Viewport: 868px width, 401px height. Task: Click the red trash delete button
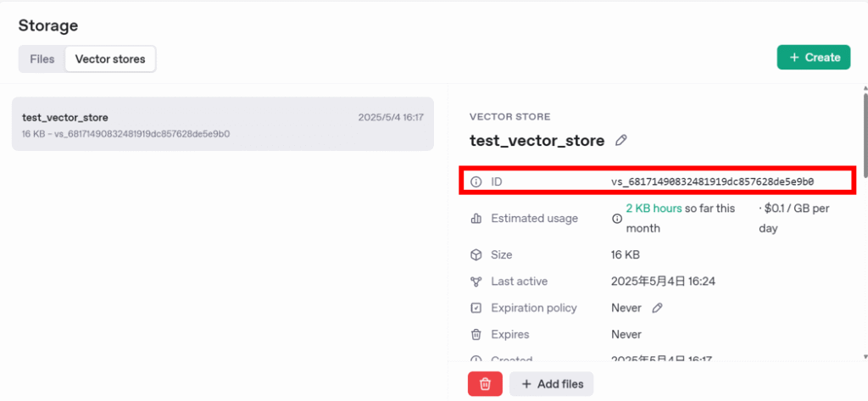(485, 384)
